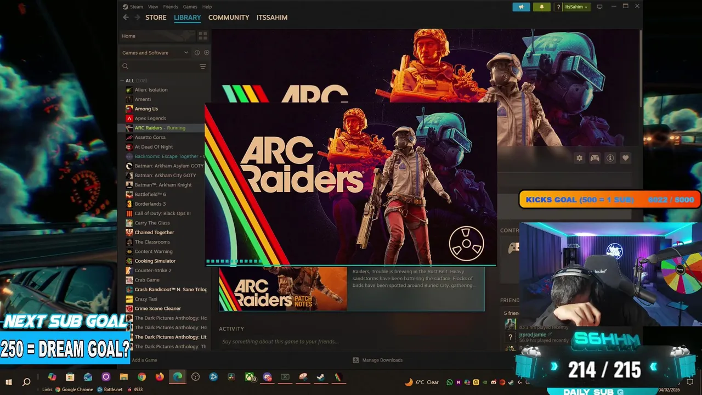Open the ItsSahim account dropdown
Viewport: 702px width, 395px height.
pyautogui.click(x=577, y=7)
